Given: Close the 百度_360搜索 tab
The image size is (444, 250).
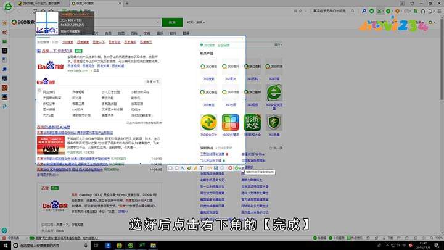Looking at the screenshot, I should (120, 4).
